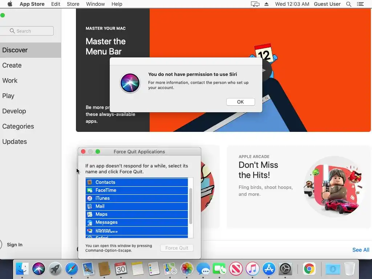Click the Force Quit button
This screenshot has width=372, height=279.
click(177, 248)
